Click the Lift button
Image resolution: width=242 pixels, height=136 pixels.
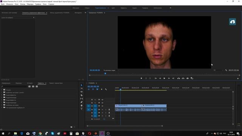click(178, 78)
